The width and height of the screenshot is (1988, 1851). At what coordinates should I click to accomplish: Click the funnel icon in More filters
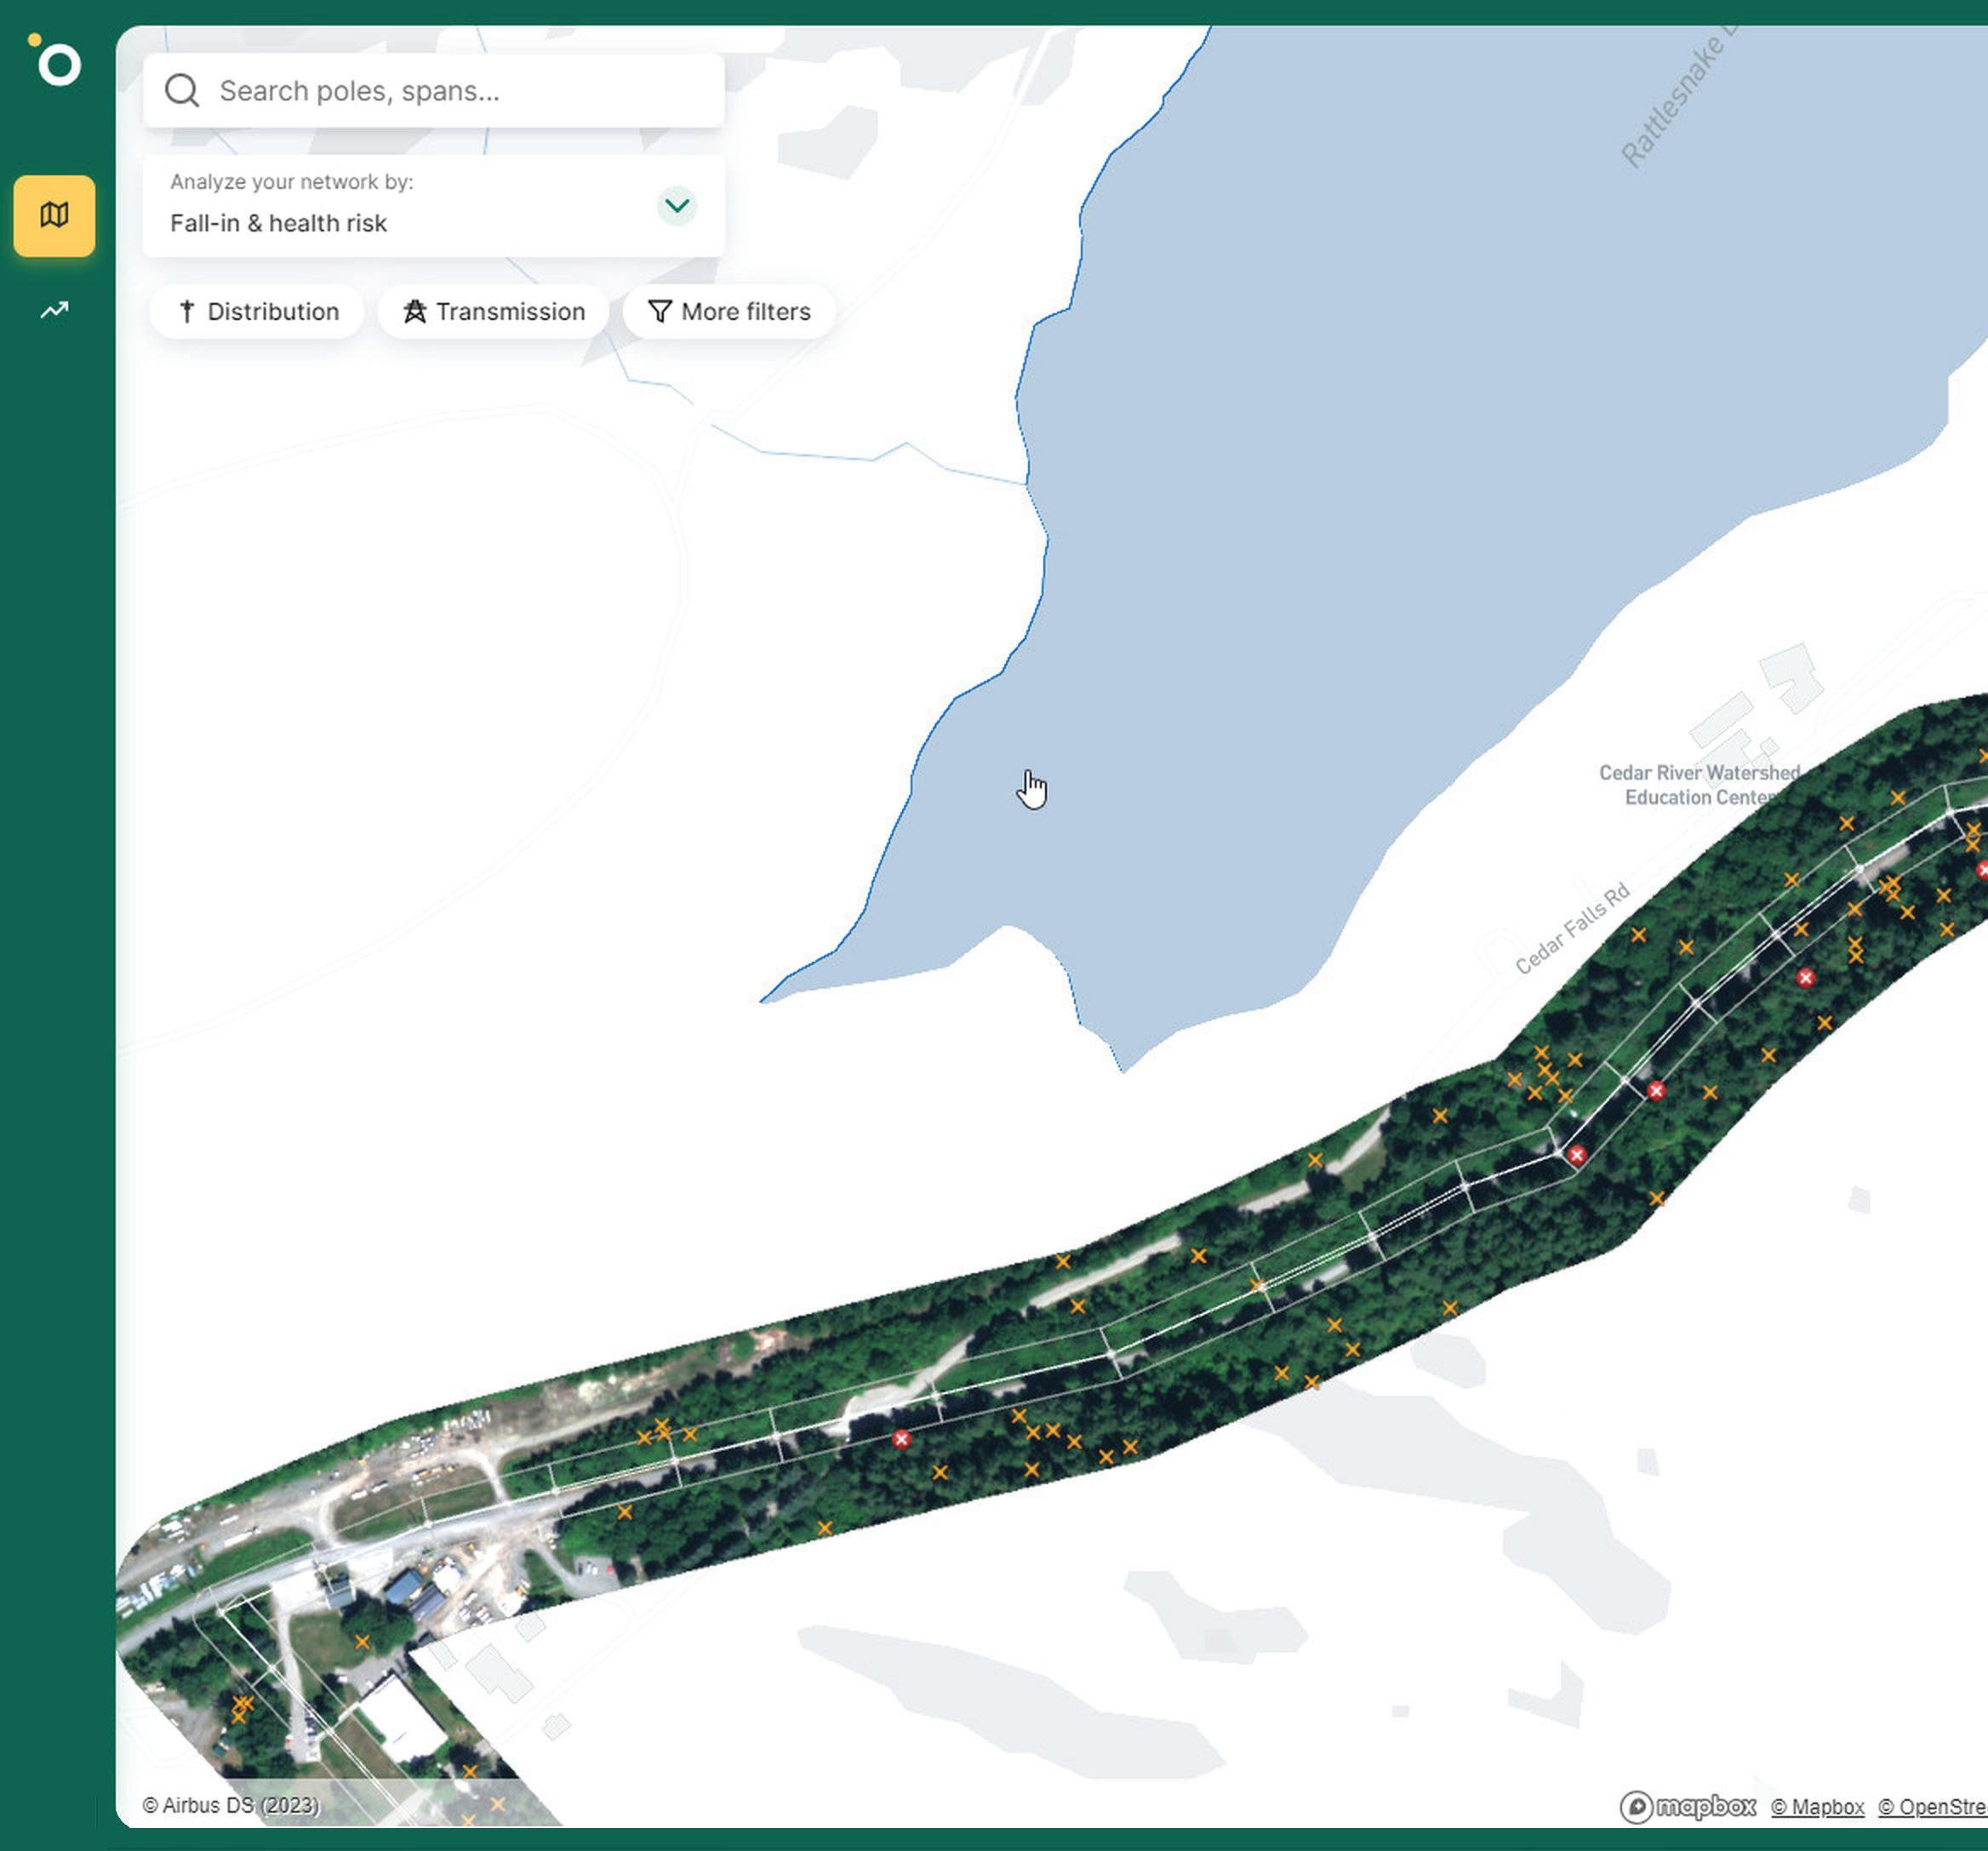(x=659, y=312)
